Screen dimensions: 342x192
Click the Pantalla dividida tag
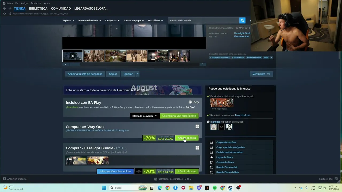tap(254, 57)
